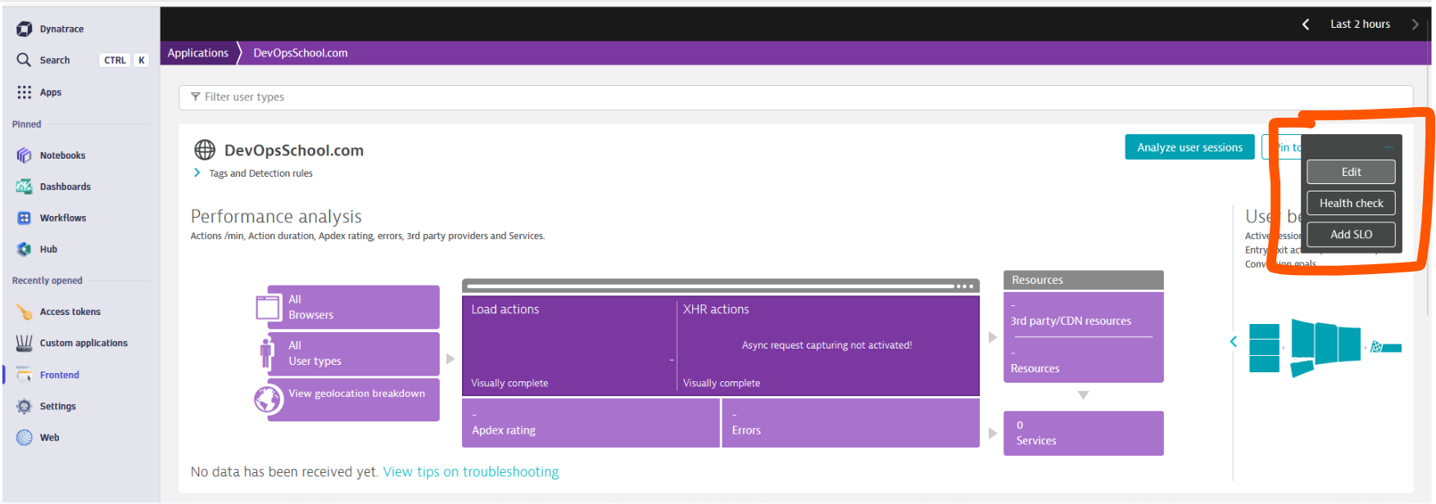
Task: Open Search via the magnifier icon
Action: coord(24,60)
